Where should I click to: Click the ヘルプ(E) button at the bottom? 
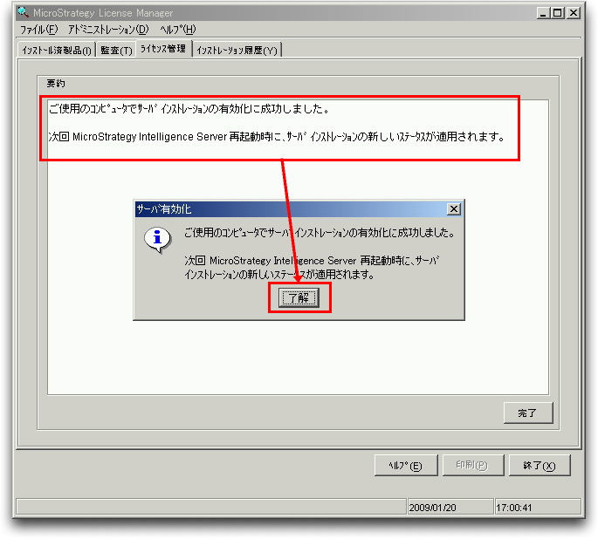coord(405,466)
